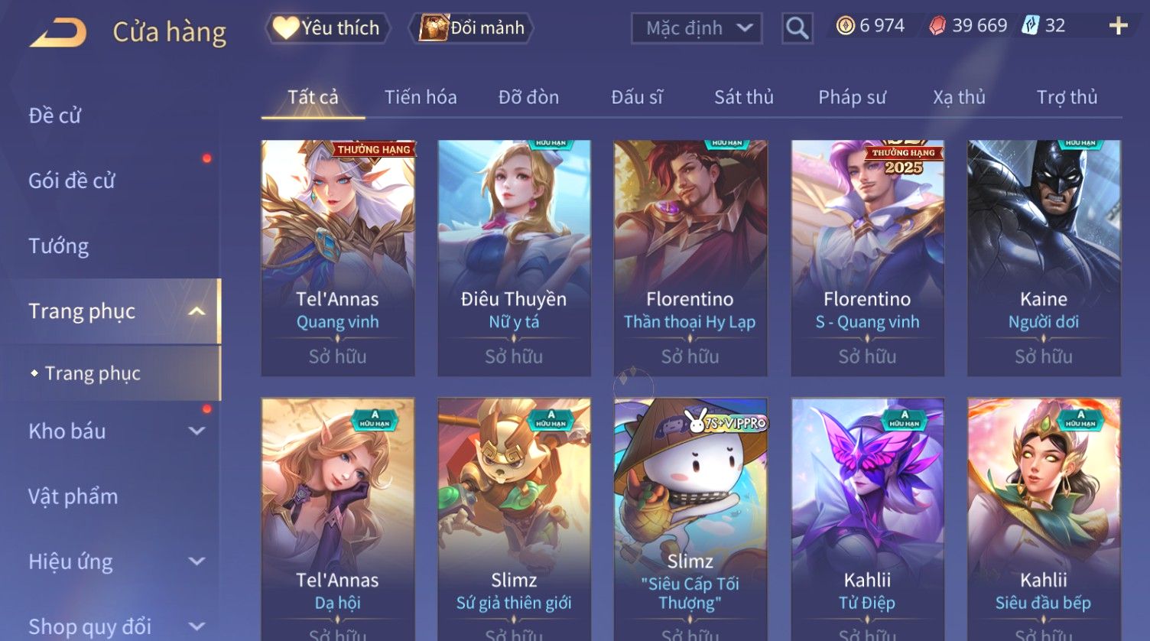Click the golden back arrow icon
Screen dimensions: 1150x641
(58, 33)
